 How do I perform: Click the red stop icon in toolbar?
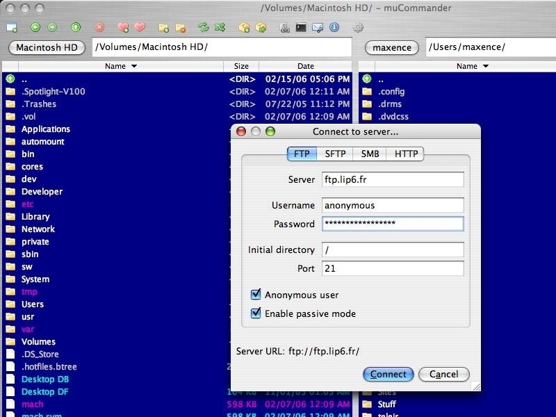point(99,27)
